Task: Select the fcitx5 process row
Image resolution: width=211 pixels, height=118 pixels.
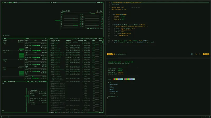Action: 76,106
